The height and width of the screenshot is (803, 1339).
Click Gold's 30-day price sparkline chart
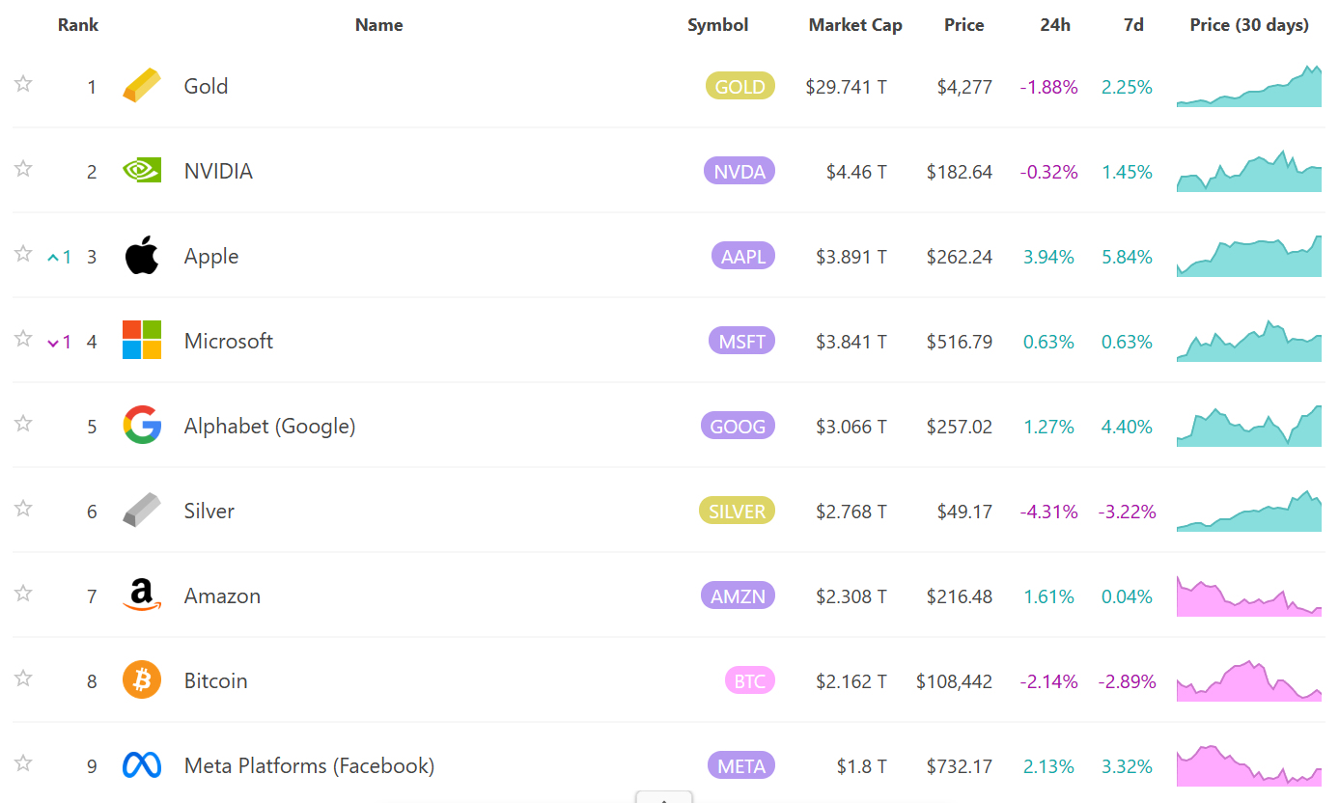(x=1248, y=85)
